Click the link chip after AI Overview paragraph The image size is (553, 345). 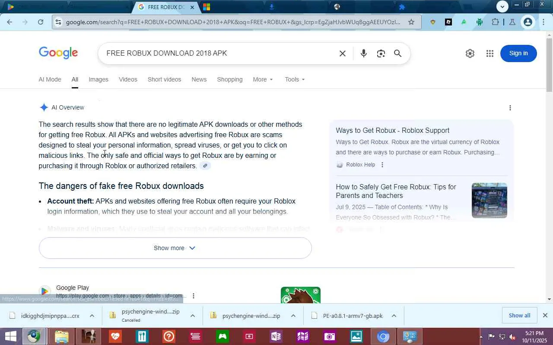205,166
